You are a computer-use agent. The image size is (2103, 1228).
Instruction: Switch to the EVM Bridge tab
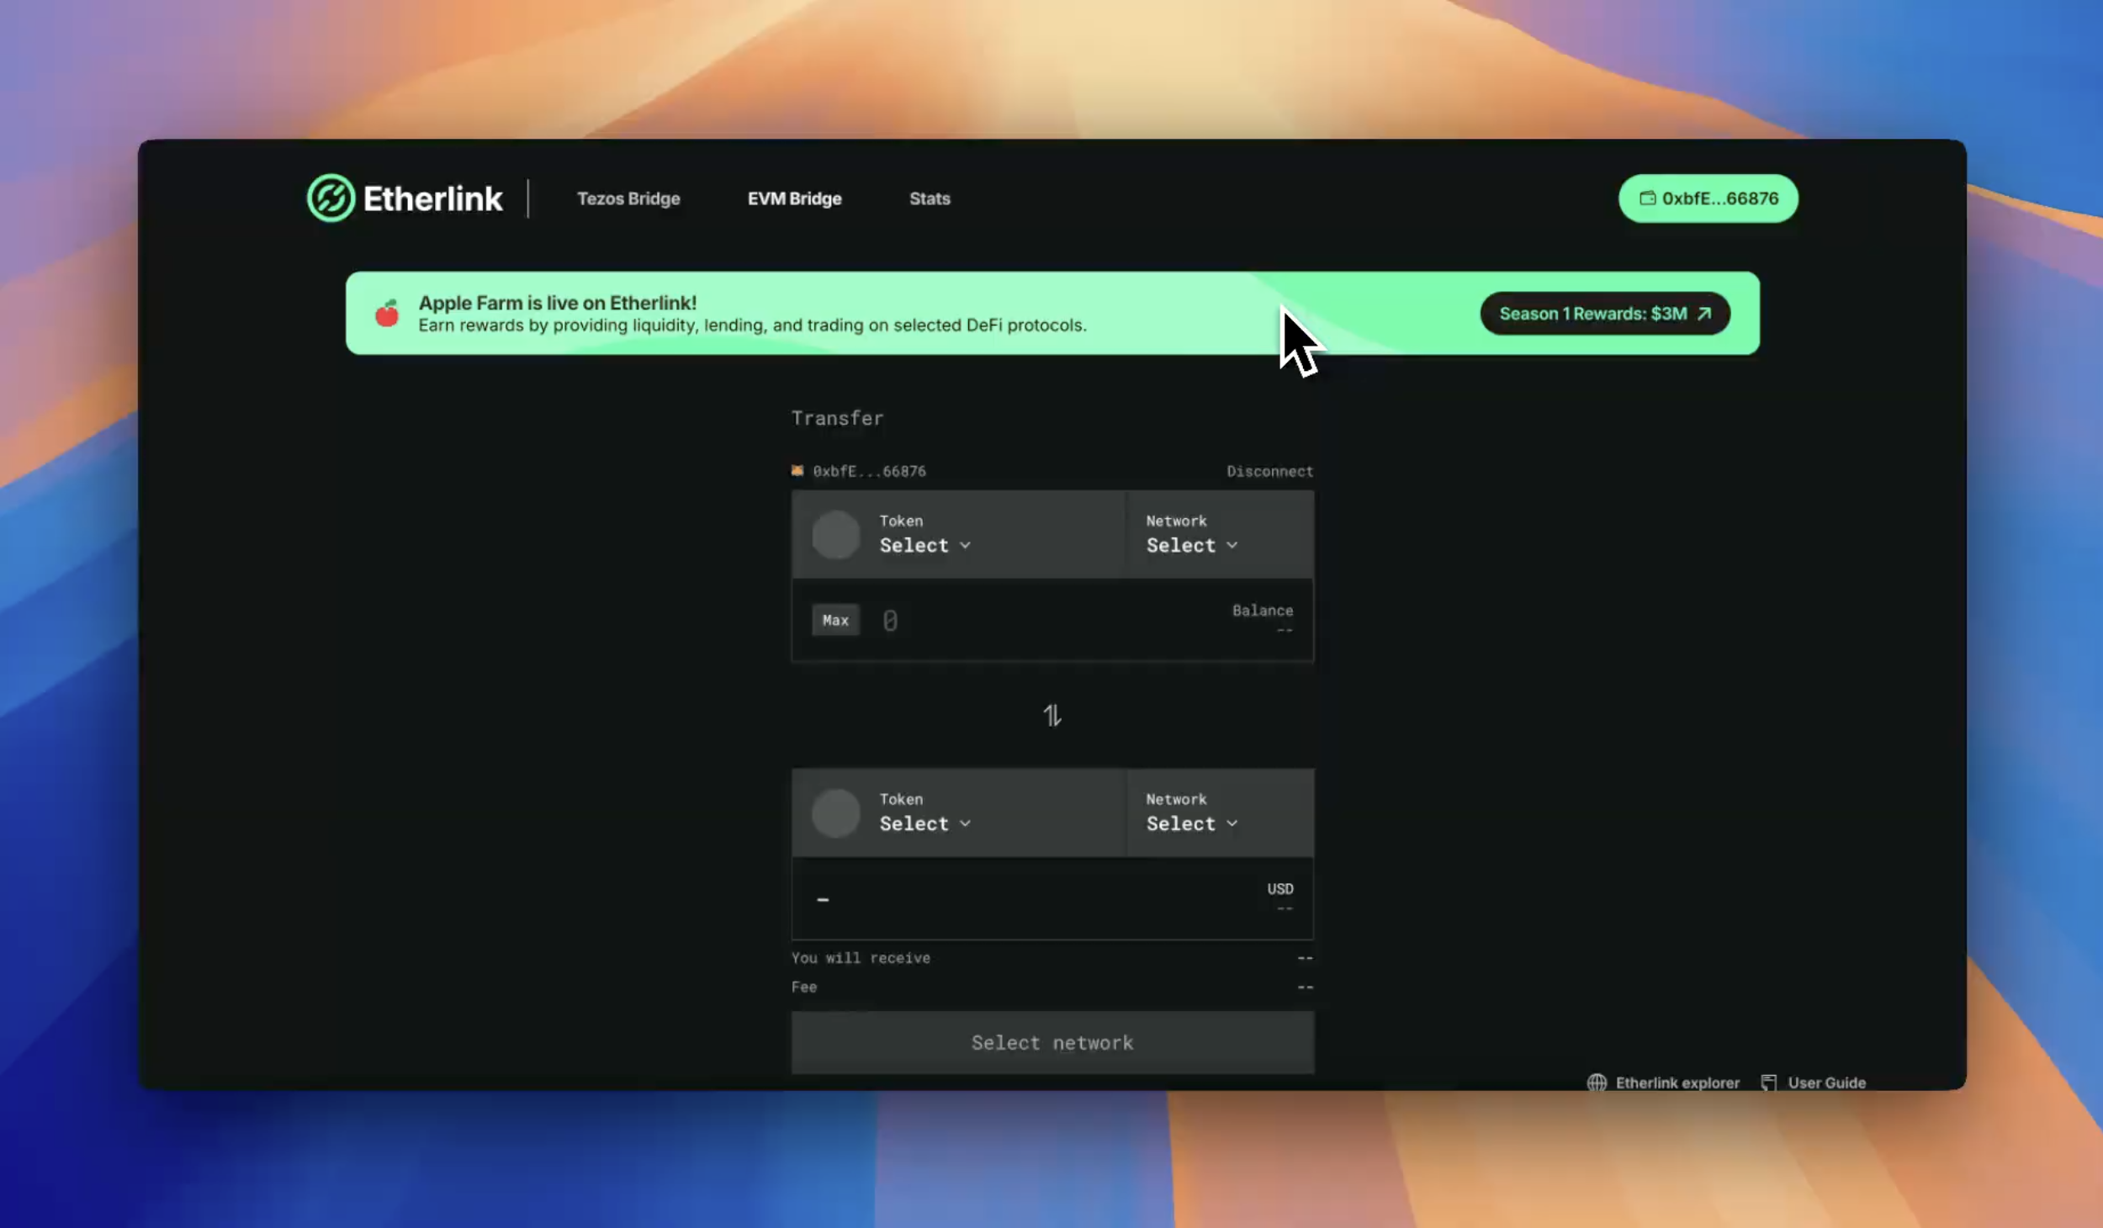(x=794, y=198)
